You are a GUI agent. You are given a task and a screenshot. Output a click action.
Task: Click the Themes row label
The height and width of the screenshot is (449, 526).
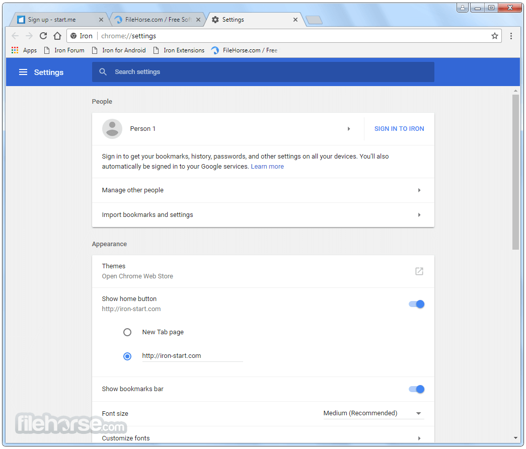tap(114, 266)
